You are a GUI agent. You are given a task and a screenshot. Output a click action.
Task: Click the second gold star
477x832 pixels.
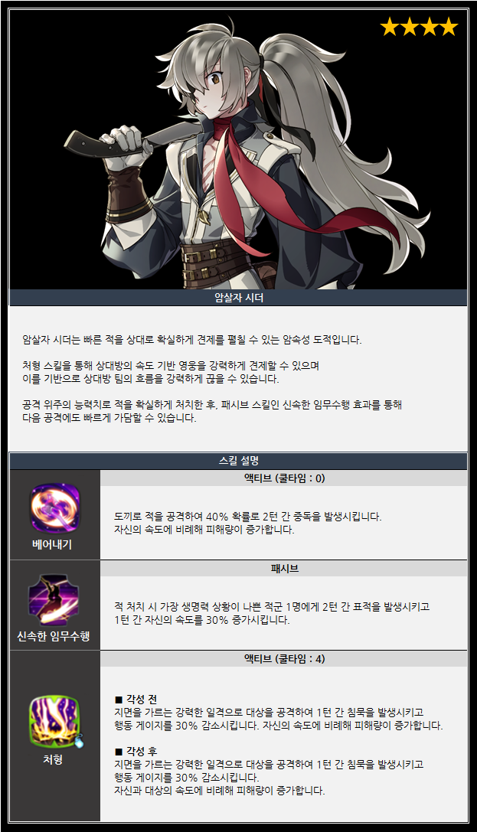[409, 26]
